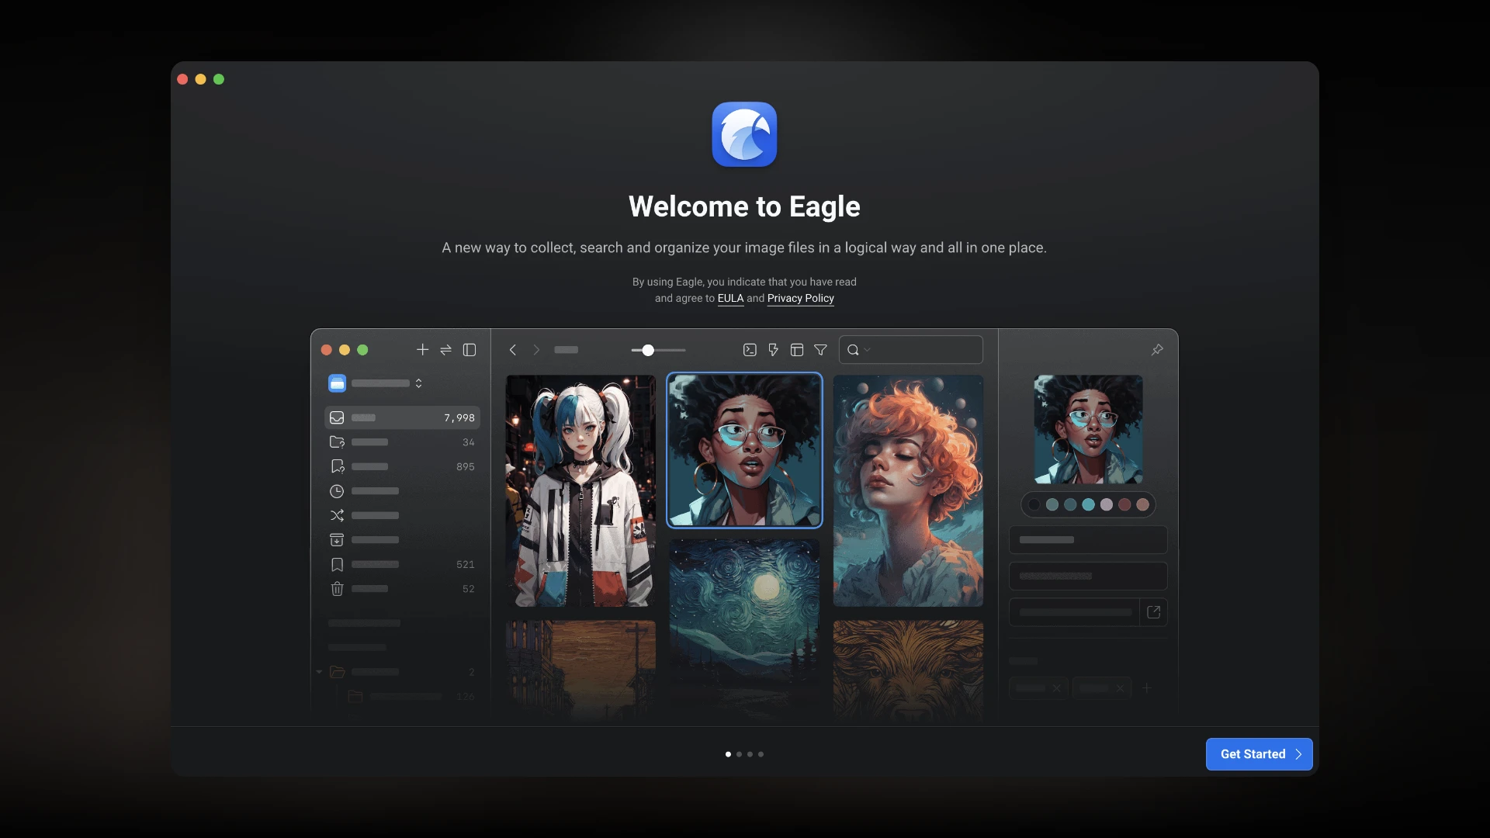Pick the pale lavender swatch in the inspector palette
Screen dimensions: 1490x838
coord(1107,504)
